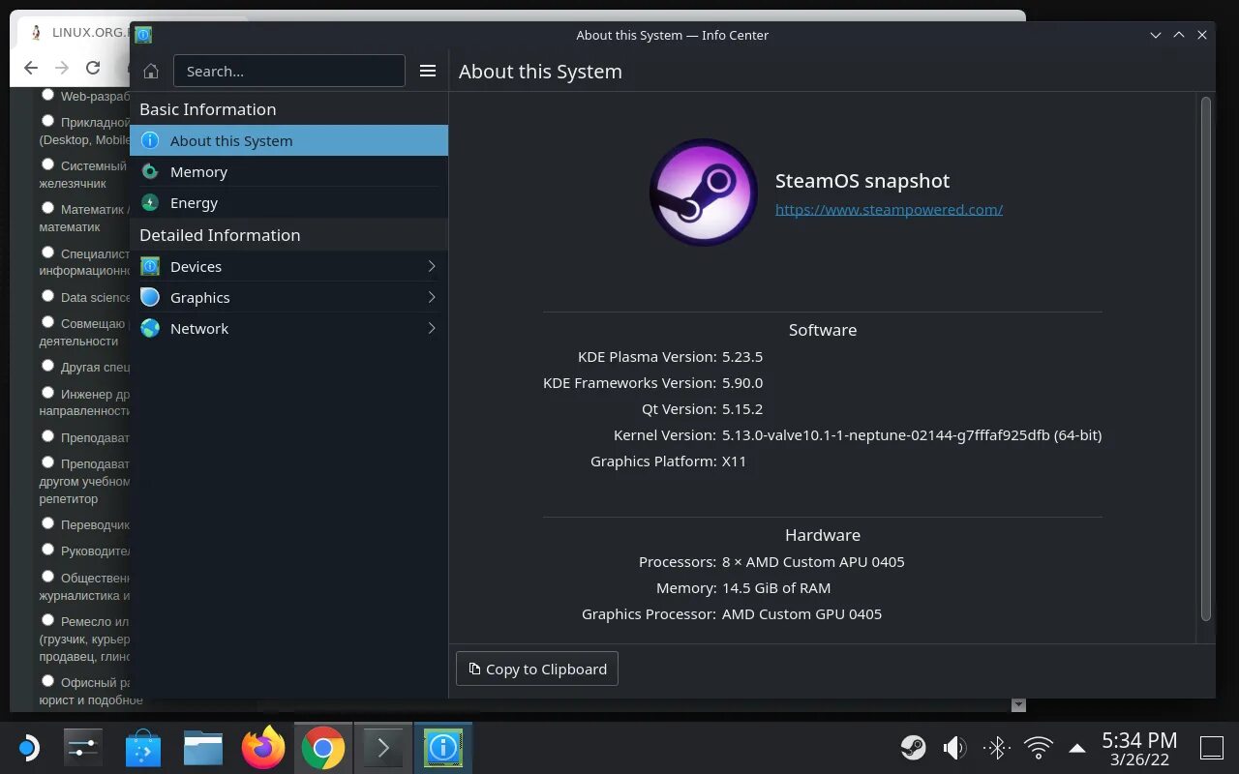1239x774 pixels.
Task: Open Dolphin file manager from taskbar
Action: 203,747
